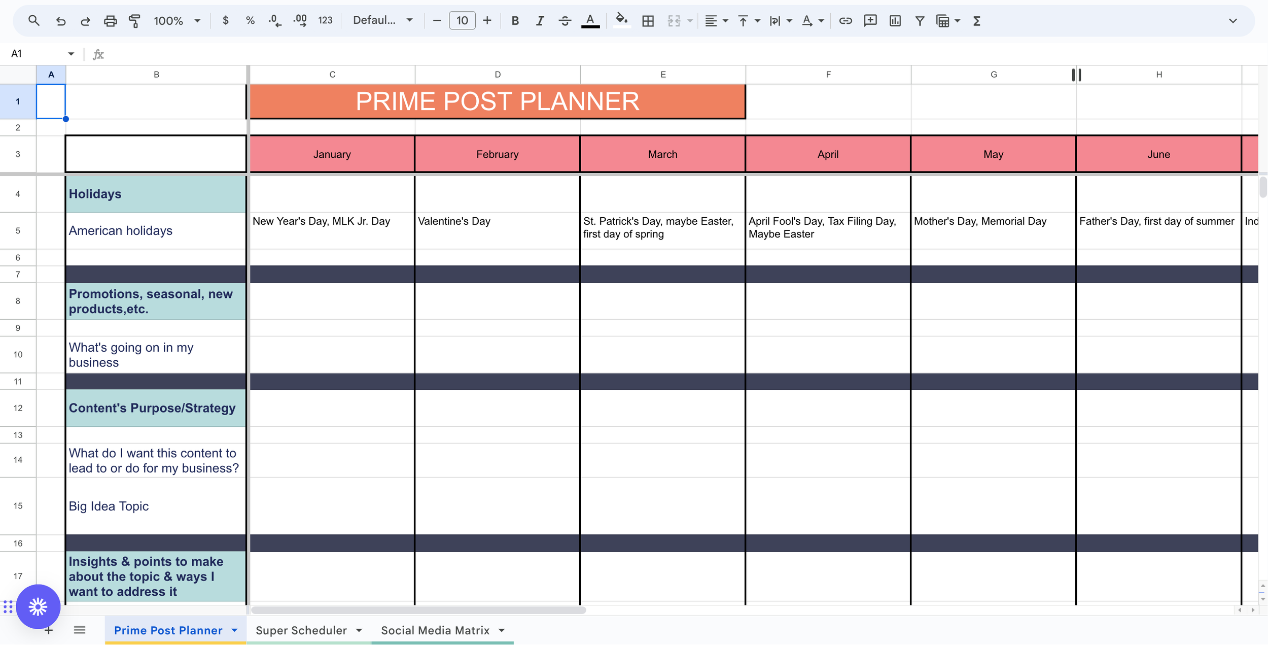Image resolution: width=1268 pixels, height=645 pixels.
Task: Apply more number formats with 123
Action: tap(325, 20)
